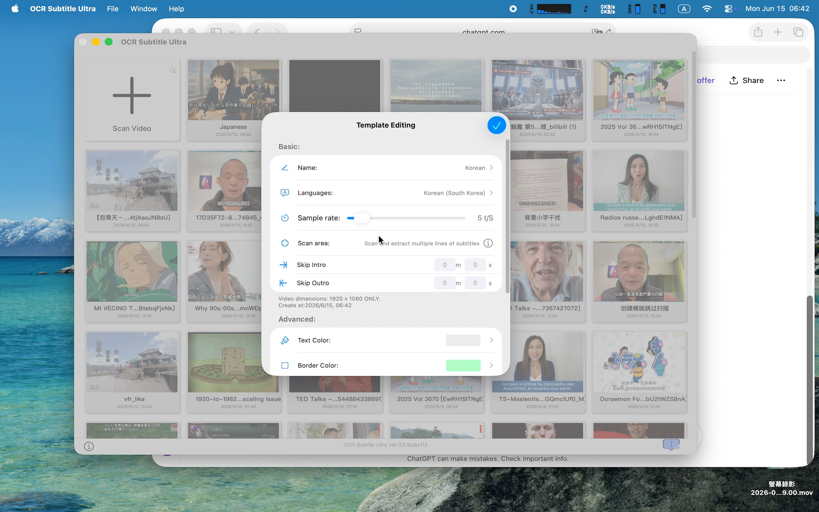The height and width of the screenshot is (512, 819).
Task: Open the Window menu
Action: [x=144, y=9]
